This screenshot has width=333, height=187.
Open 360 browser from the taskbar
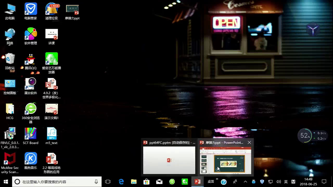pos(172,182)
